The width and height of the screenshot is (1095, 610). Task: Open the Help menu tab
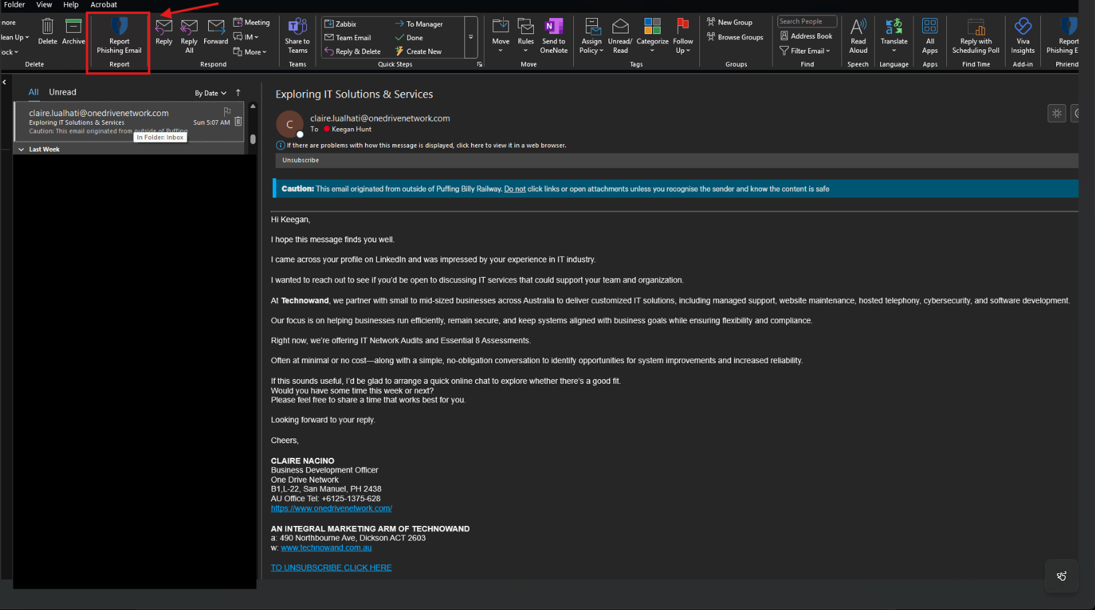pyautogui.click(x=71, y=5)
